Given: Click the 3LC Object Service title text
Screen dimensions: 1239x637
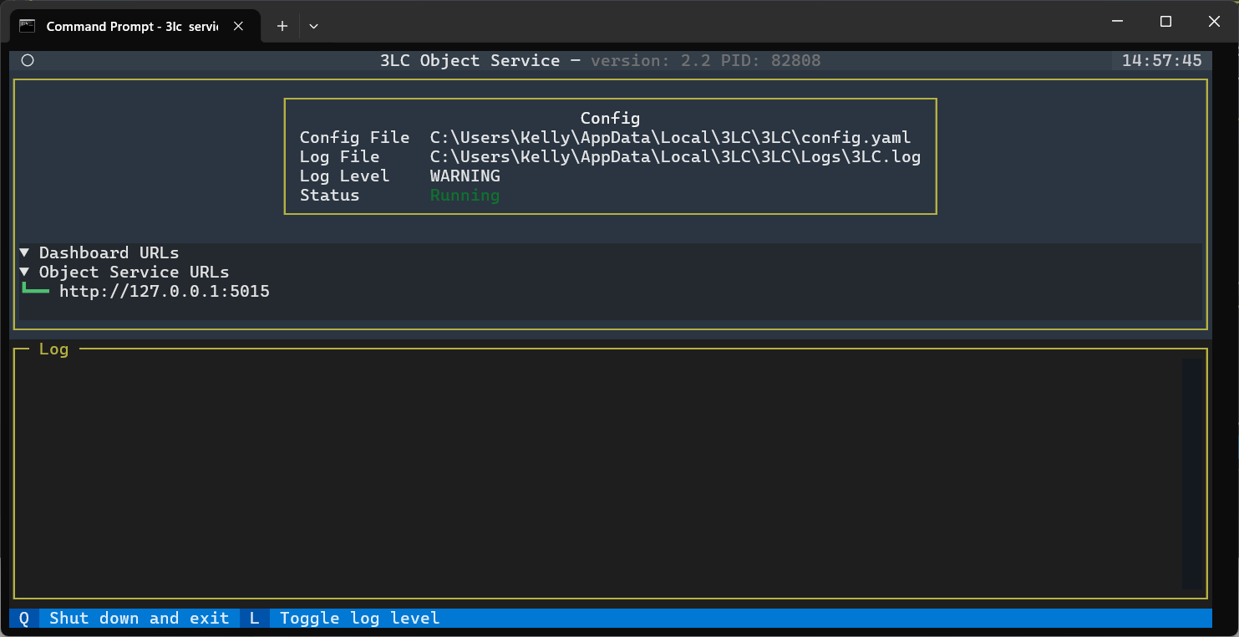Looking at the screenshot, I should click(470, 60).
